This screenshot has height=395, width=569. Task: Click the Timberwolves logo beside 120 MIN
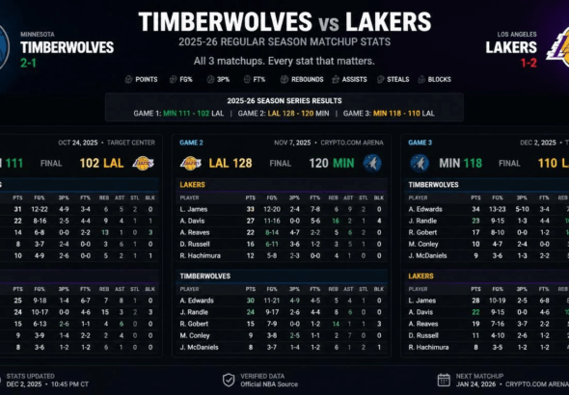click(372, 164)
